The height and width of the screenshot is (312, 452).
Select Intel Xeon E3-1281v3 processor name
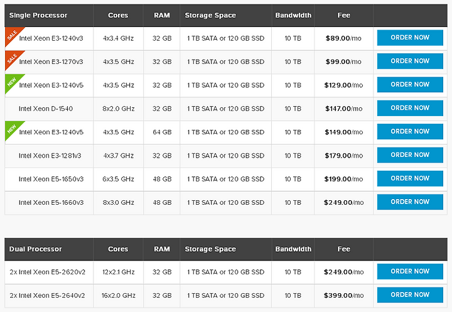tap(50, 156)
